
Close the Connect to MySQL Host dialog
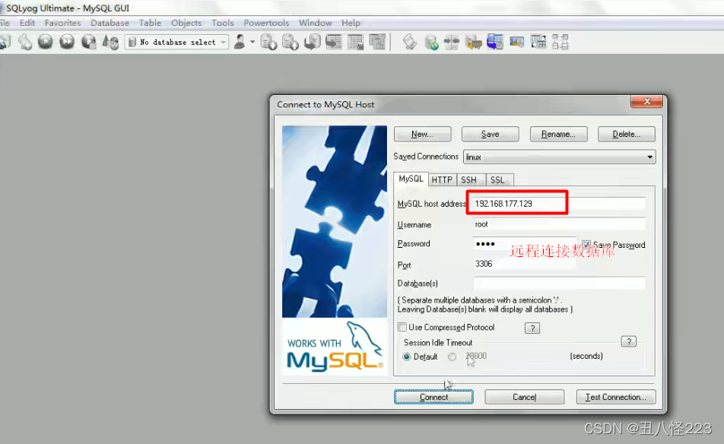point(647,102)
